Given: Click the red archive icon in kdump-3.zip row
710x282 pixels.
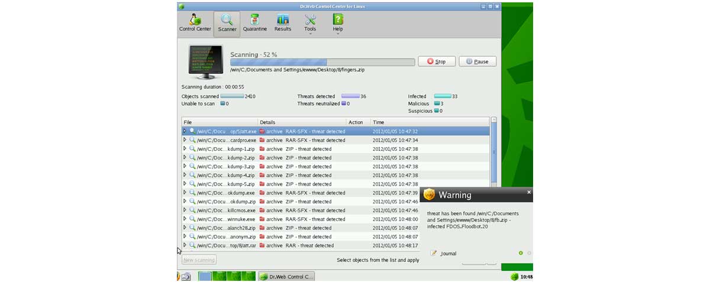Looking at the screenshot, I should [x=262, y=167].
